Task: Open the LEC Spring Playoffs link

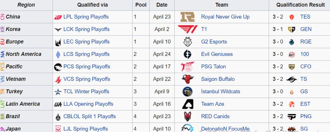Action: (86, 42)
